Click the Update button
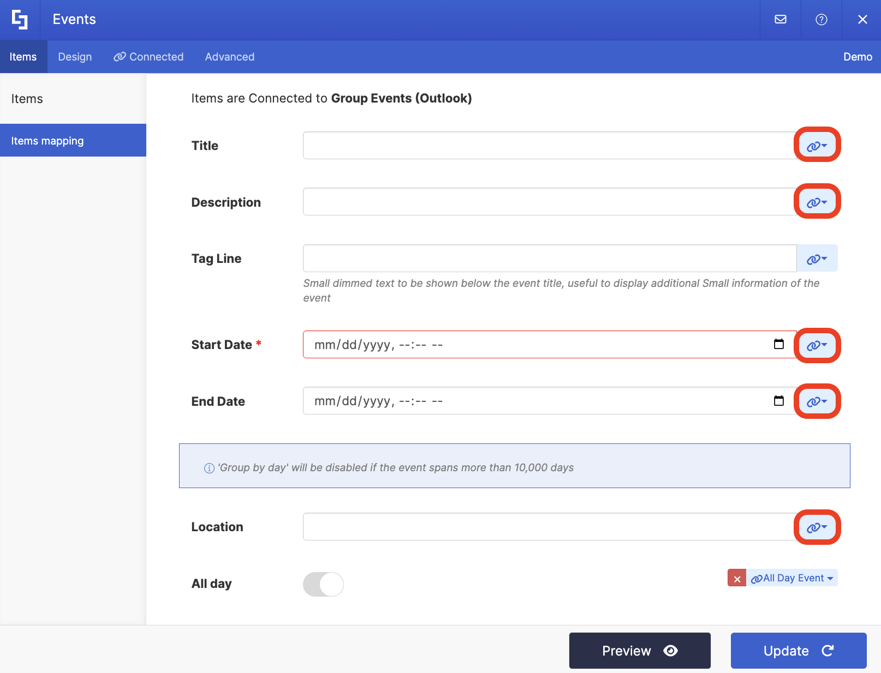Image resolution: width=881 pixels, height=673 pixels. coord(799,651)
